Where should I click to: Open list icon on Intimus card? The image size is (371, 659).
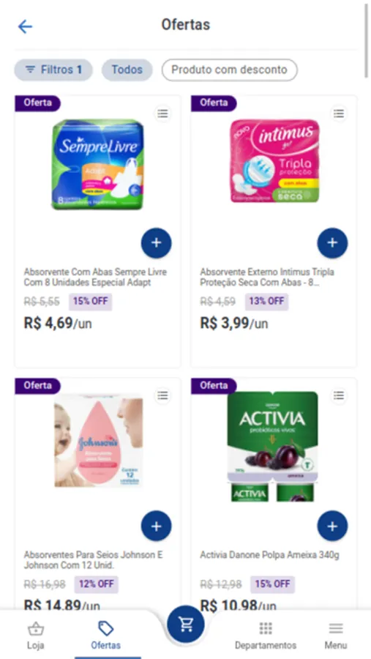tap(339, 113)
